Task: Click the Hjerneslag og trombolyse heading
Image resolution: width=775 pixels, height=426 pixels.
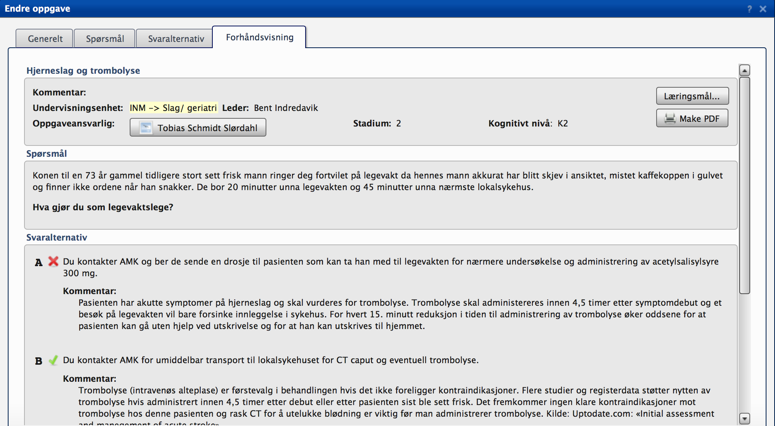Action: pos(83,71)
